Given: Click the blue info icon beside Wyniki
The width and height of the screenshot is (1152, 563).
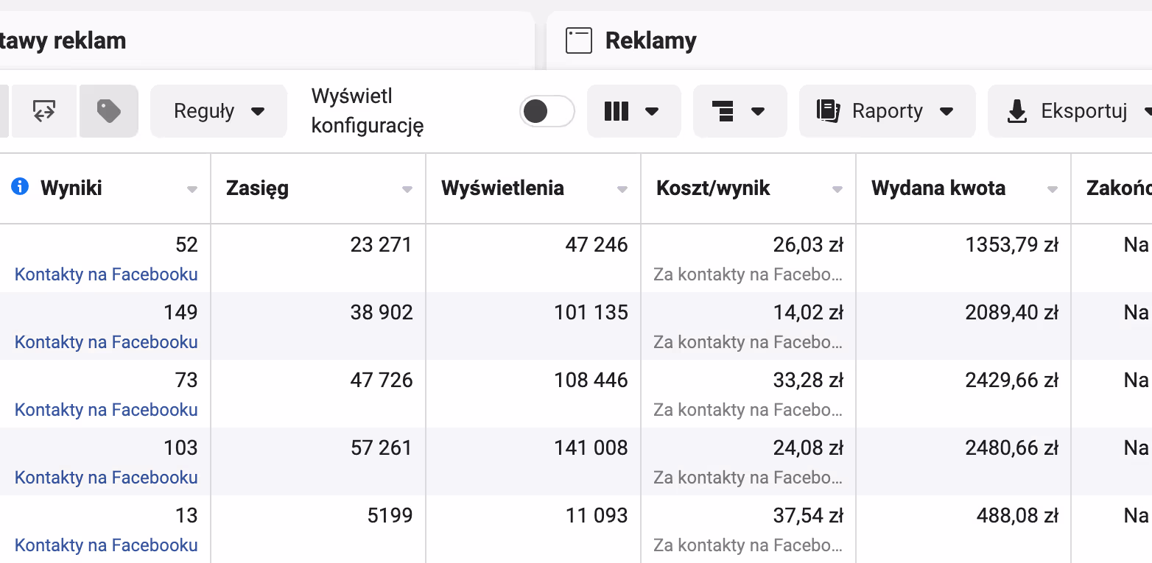Looking at the screenshot, I should coord(20,188).
